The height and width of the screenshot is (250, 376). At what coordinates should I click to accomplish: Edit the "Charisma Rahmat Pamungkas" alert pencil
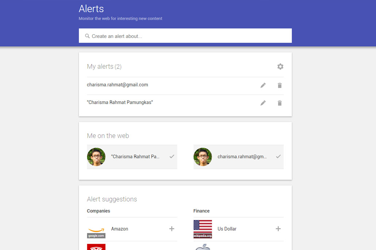click(263, 103)
